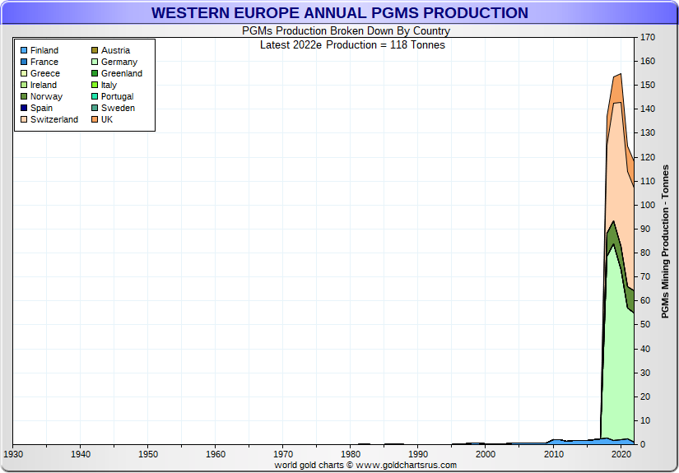This screenshot has height=473, width=679.
Task: Click the UK legend color swatch
Action: tap(94, 119)
